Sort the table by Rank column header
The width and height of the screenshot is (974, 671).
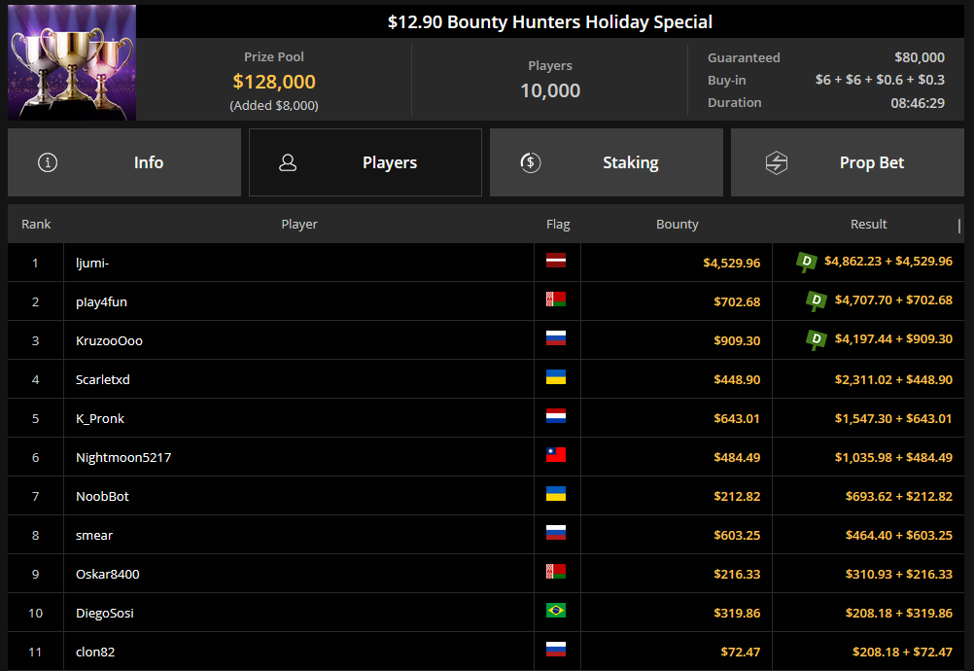click(x=36, y=225)
